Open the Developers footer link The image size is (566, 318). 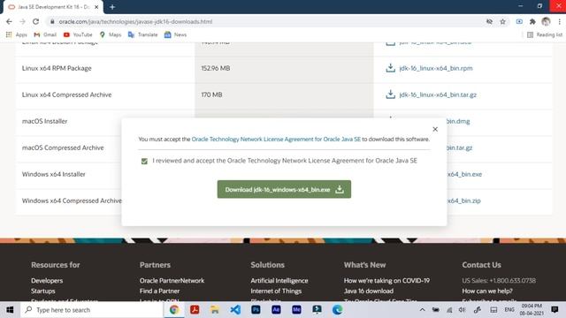tap(47, 281)
